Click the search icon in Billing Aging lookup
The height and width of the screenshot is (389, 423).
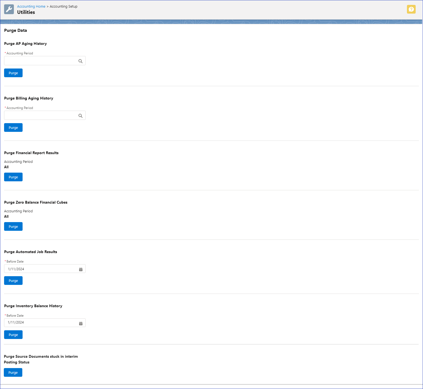80,116
